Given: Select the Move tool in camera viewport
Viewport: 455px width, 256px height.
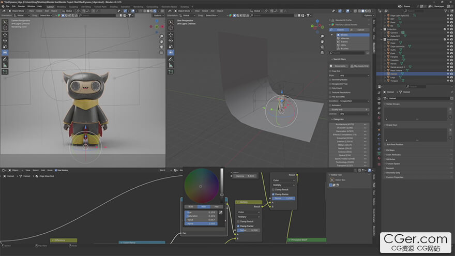Looking at the screenshot, I should click(5, 35).
